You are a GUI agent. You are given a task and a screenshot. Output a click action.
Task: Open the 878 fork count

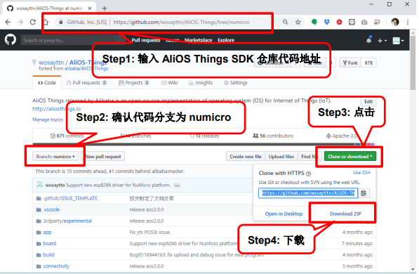pyautogui.click(x=368, y=63)
